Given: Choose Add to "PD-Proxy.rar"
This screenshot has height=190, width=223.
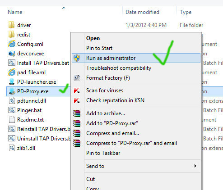Looking at the screenshot, I should 112,123.
